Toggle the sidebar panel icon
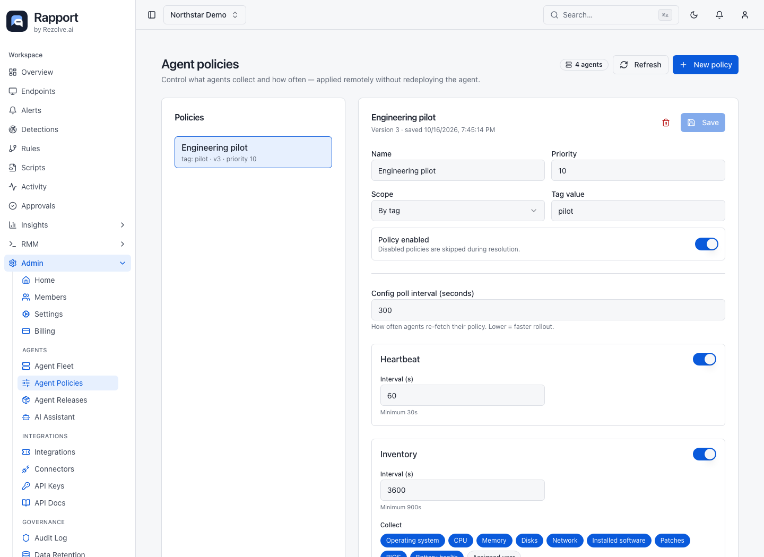 tap(152, 15)
